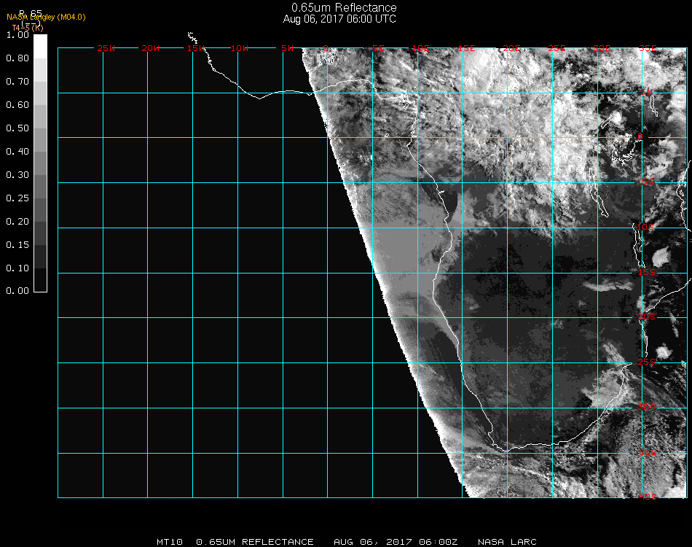Click the 10E longitude label

(x=420, y=48)
